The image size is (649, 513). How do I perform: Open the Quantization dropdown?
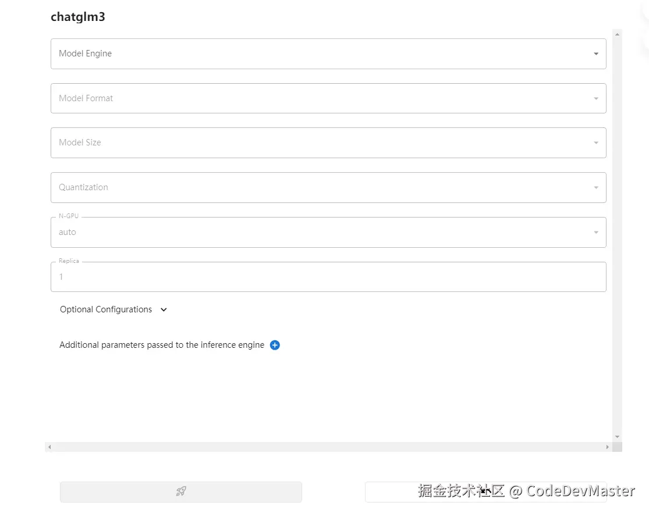(328, 187)
